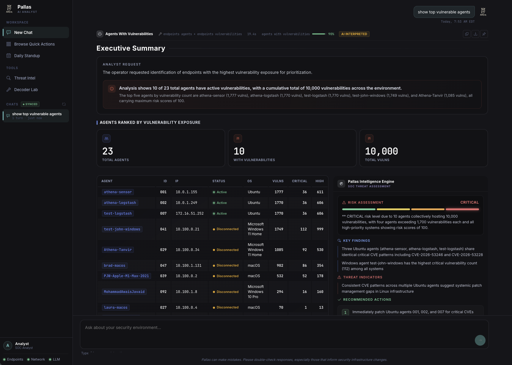Image resolution: width=512 pixels, height=365 pixels.
Task: Click the Total Agents card icon
Action: [106, 138]
